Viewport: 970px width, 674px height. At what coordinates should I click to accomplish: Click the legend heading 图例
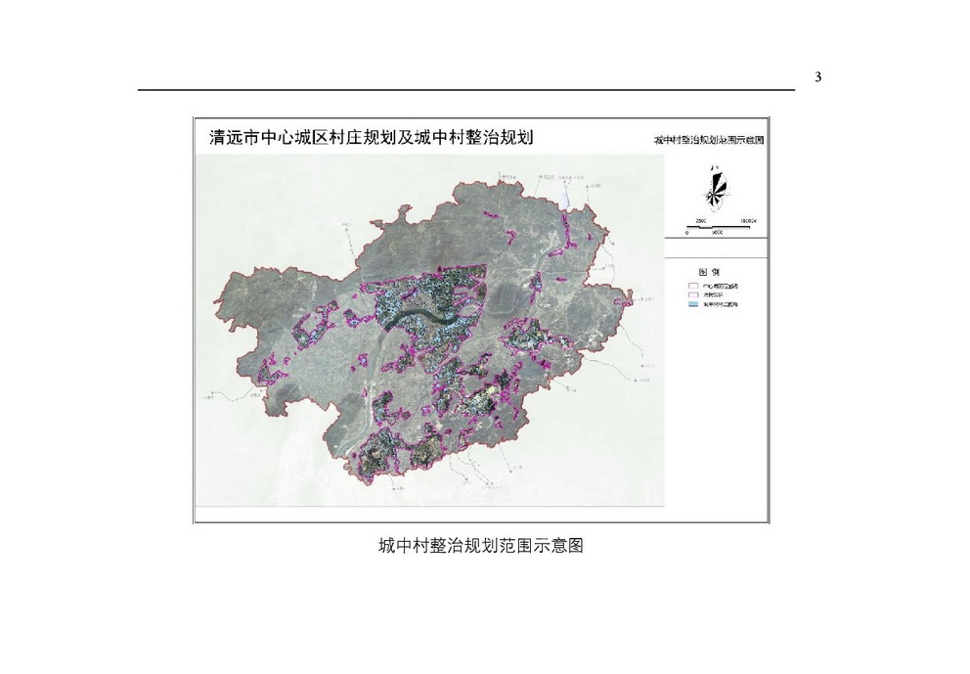click(709, 272)
